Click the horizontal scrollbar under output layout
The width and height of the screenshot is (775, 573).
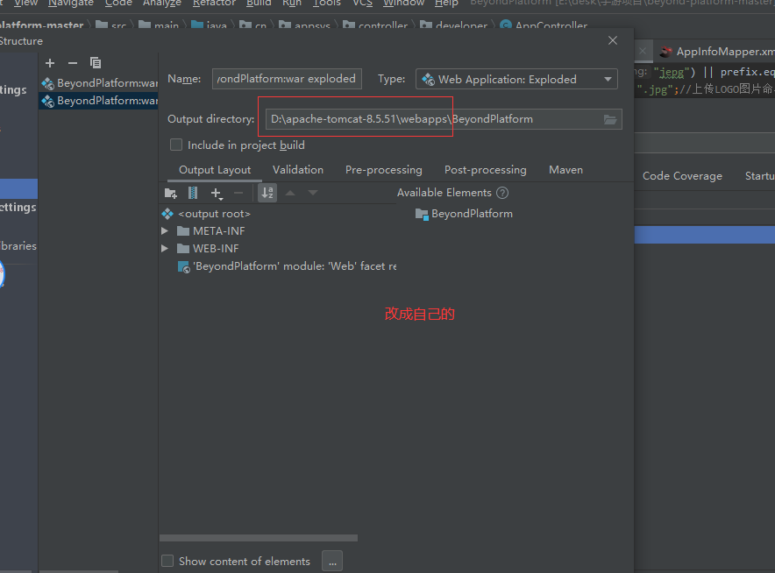tap(259, 538)
